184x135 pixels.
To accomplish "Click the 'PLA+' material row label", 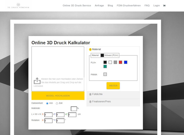I will click(x=93, y=63).
